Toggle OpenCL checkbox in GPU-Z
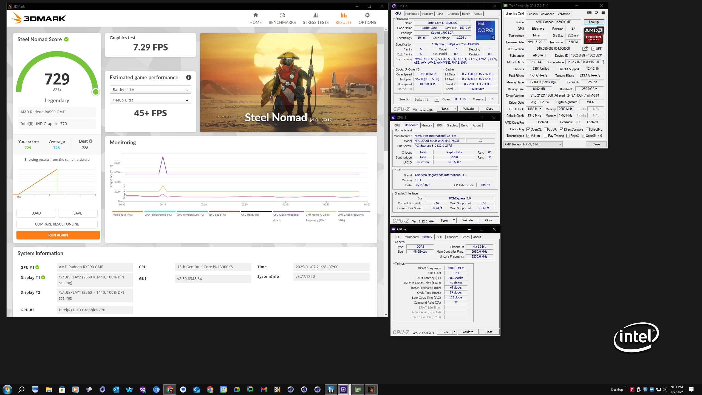The width and height of the screenshot is (702, 395). [x=528, y=129]
